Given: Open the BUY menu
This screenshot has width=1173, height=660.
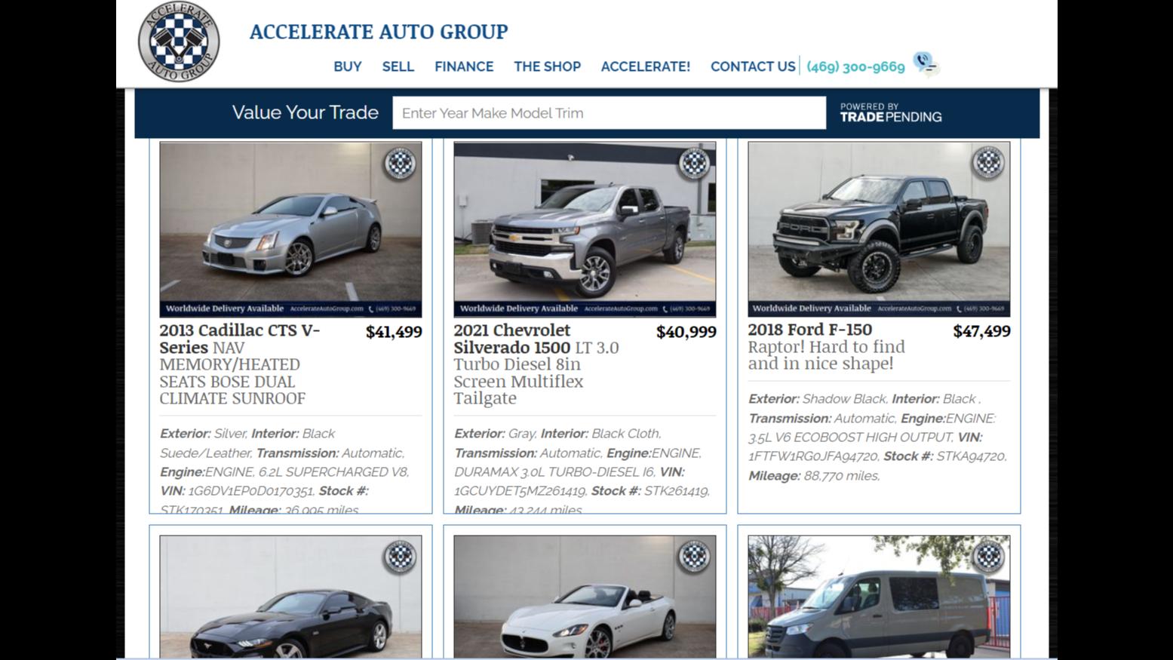Looking at the screenshot, I should 348,66.
